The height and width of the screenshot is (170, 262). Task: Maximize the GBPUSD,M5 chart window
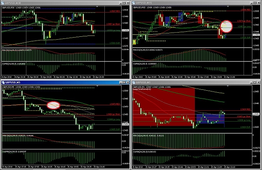[125, 82]
